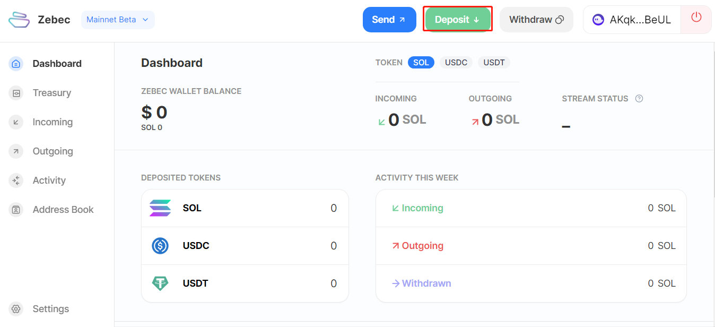Open Activity in the sidebar
715x327 pixels.
coord(49,180)
